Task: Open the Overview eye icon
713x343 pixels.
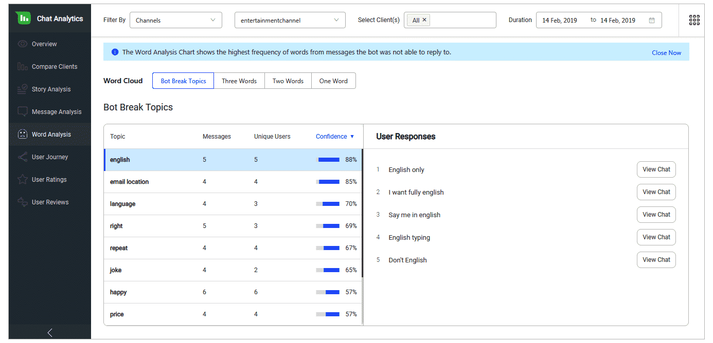Action: [x=22, y=44]
